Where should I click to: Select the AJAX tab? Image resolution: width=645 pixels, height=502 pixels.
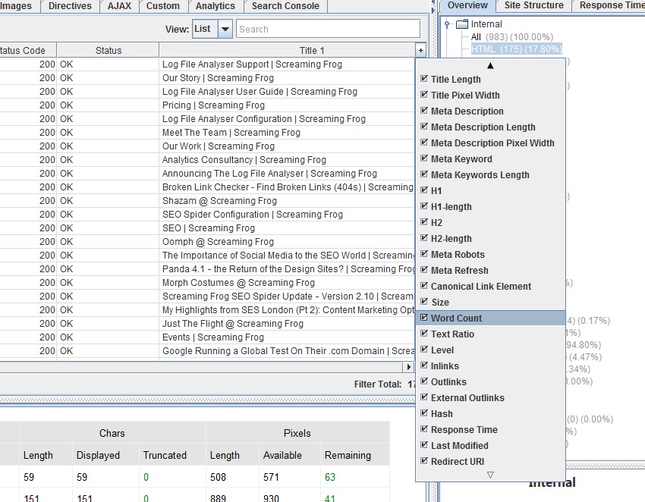(x=120, y=6)
